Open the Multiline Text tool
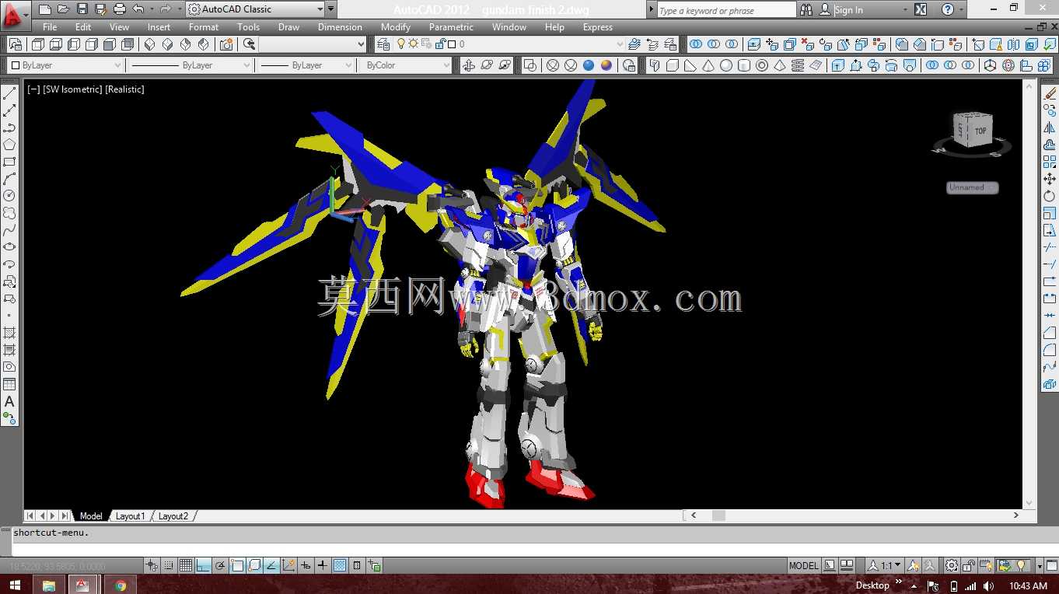The image size is (1059, 594). [x=9, y=401]
